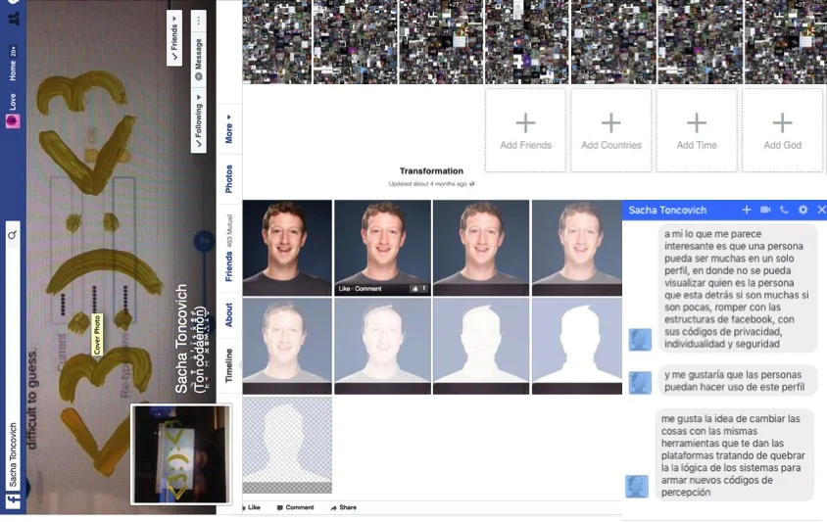Open Home in the blue bar

(x=13, y=71)
